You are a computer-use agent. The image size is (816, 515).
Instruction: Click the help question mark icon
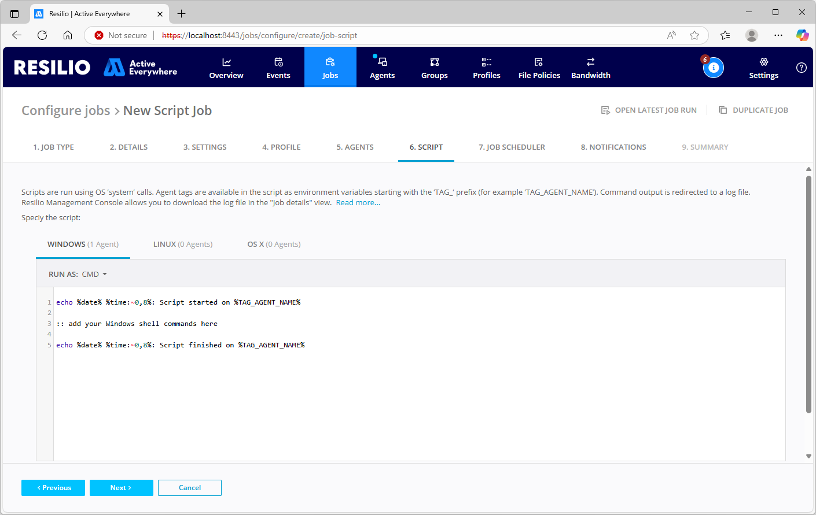point(801,68)
